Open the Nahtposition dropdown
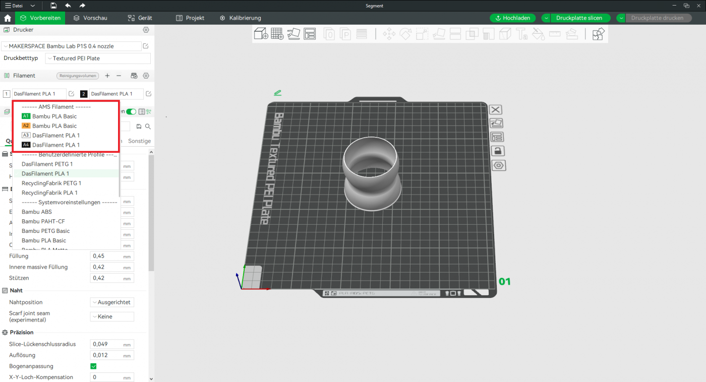706x382 pixels. click(x=112, y=302)
